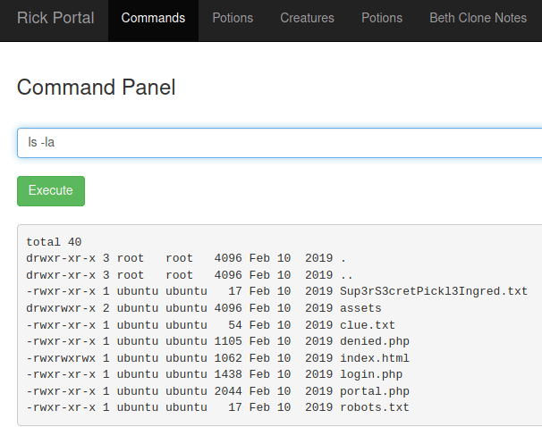The width and height of the screenshot is (542, 427).
Task: Click the Sup3rS3cretPickl3Ingred.txt filename in the output
Action: tap(434, 291)
